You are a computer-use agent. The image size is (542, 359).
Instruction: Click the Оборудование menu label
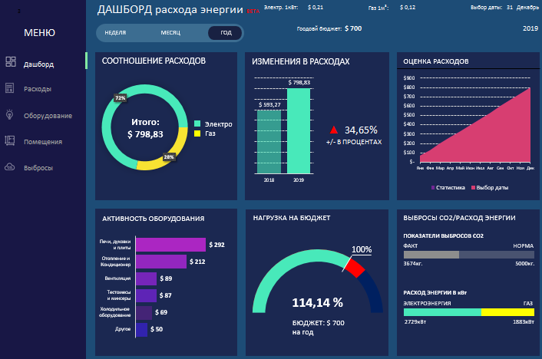coord(48,115)
